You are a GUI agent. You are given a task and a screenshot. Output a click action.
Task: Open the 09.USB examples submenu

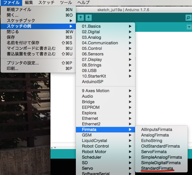(x=105, y=71)
